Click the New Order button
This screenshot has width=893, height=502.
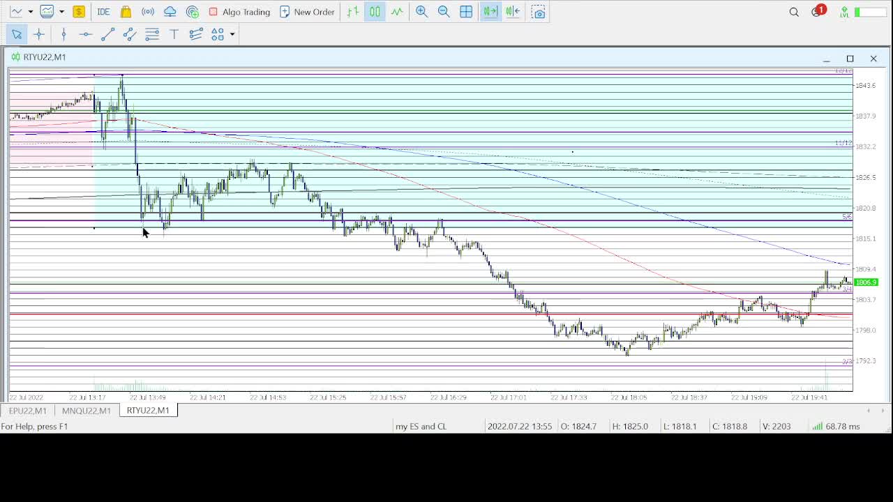point(307,12)
